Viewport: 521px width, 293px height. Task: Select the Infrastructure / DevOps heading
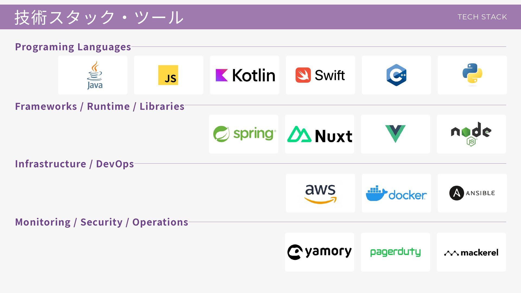point(74,164)
